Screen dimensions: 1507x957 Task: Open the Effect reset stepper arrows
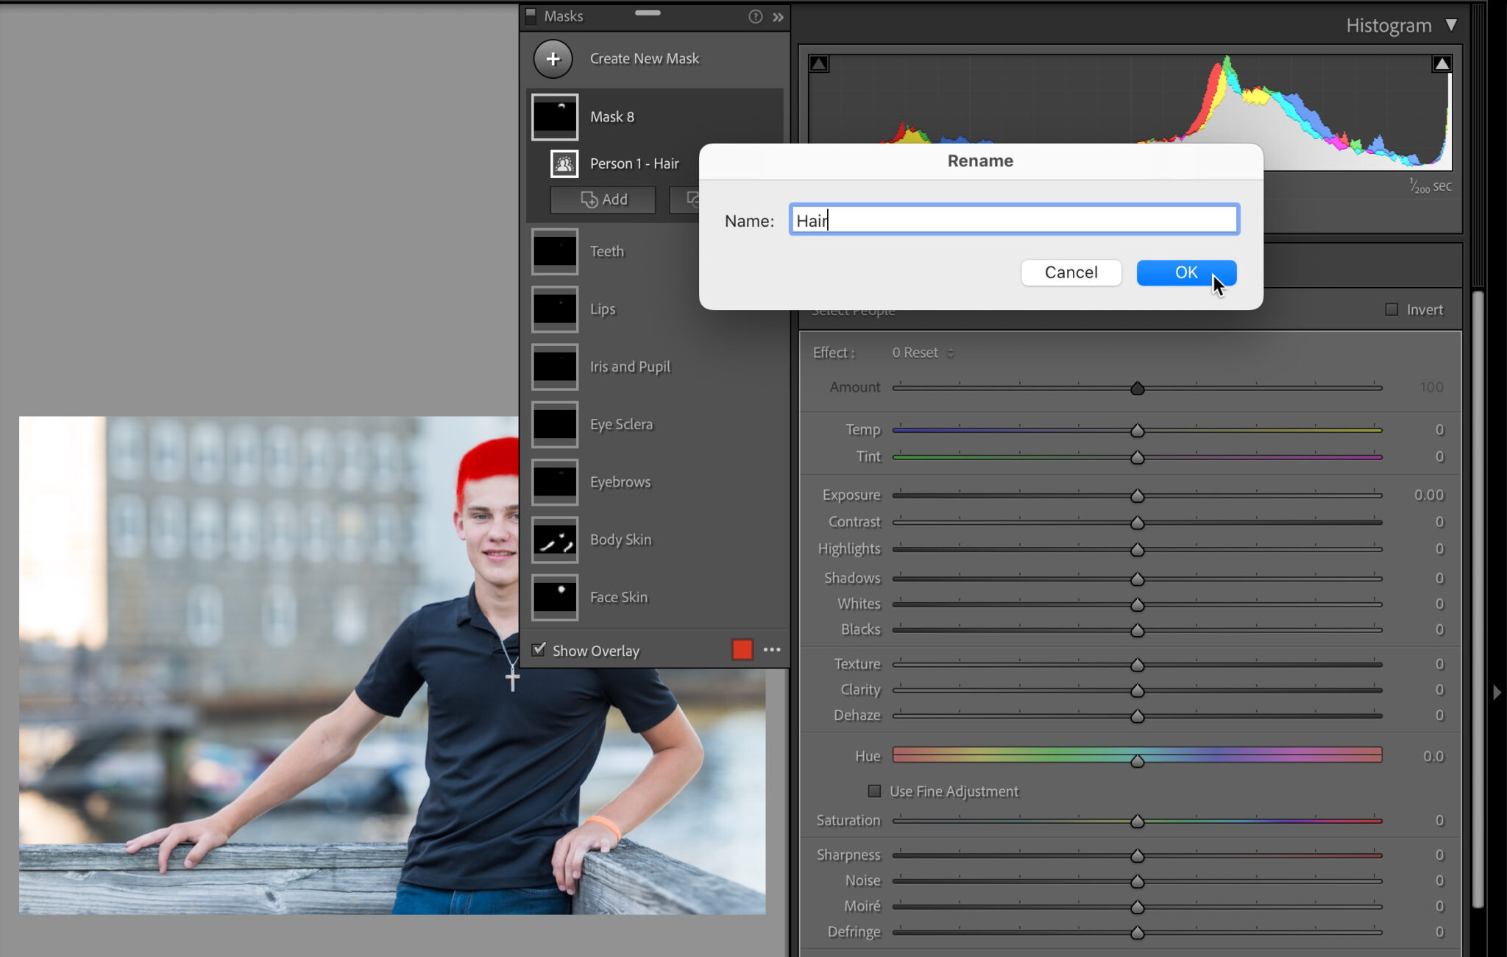(x=949, y=353)
